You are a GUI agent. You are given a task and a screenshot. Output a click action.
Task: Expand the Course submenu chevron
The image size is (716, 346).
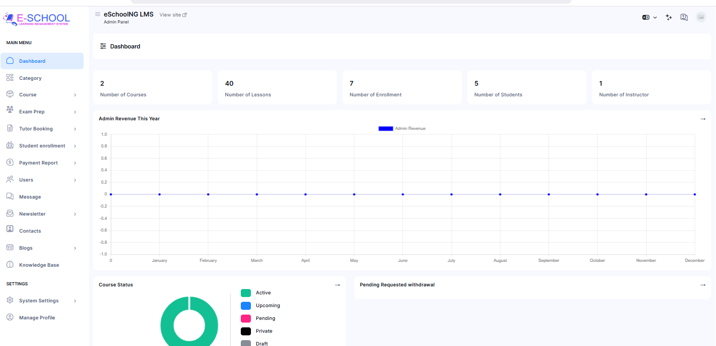point(75,95)
